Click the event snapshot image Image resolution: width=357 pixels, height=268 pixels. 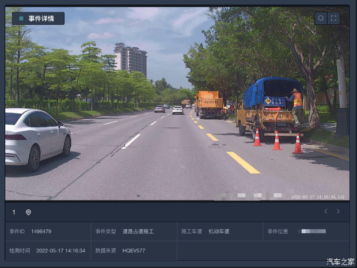pyautogui.click(x=177, y=104)
